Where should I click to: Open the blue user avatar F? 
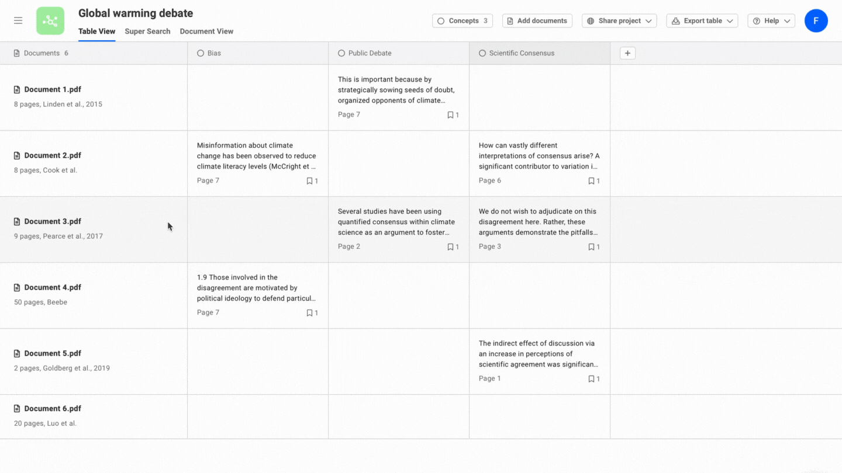(x=816, y=21)
